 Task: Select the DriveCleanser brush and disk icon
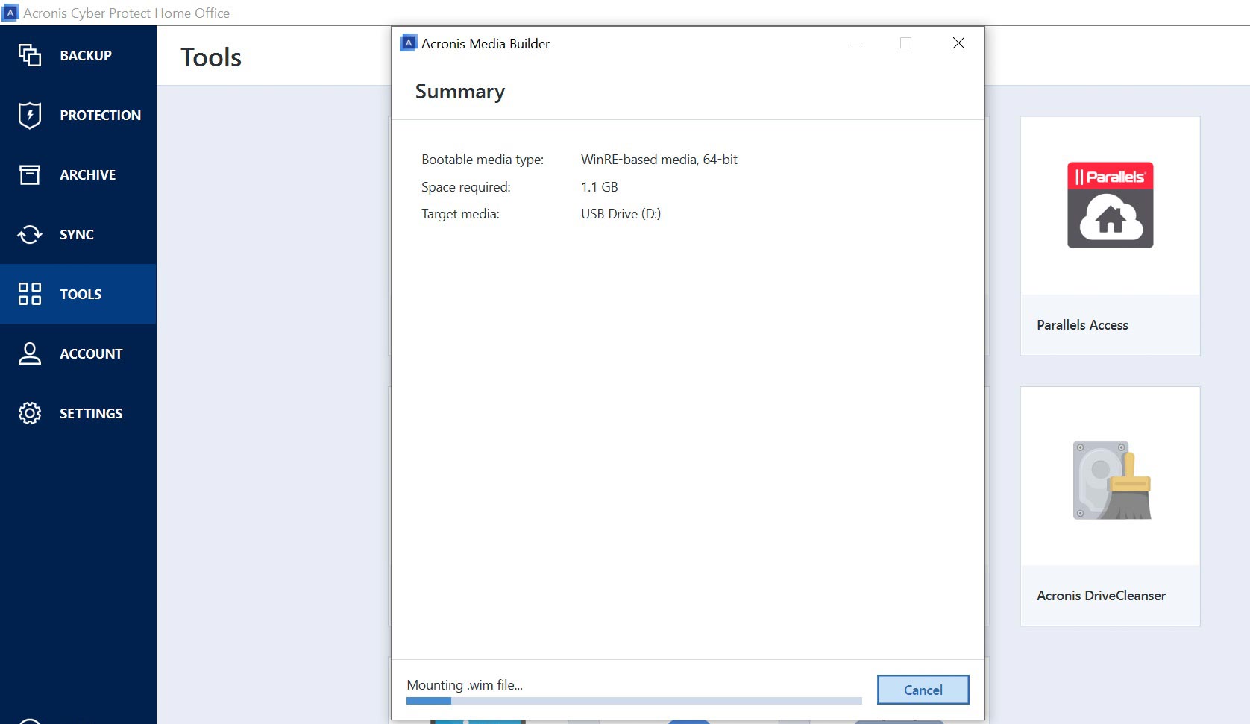(1111, 480)
